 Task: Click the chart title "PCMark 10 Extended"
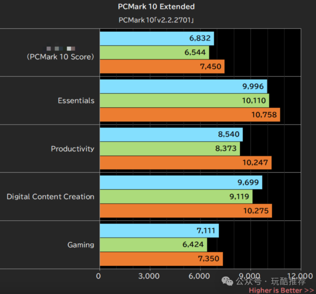point(156,7)
